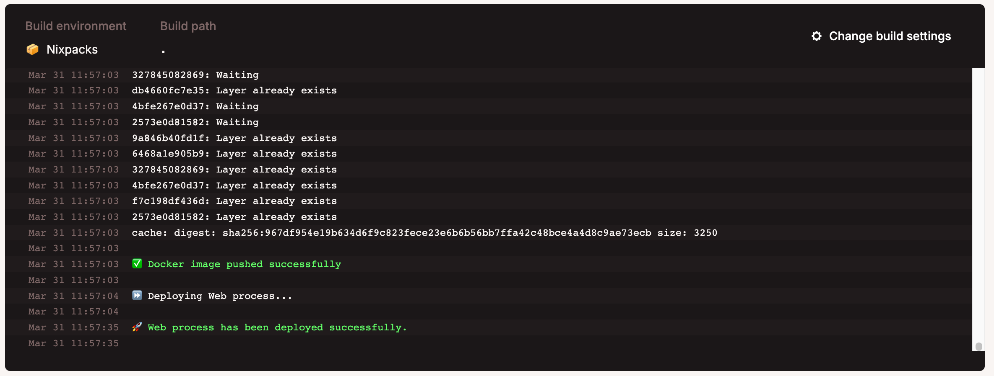This screenshot has width=994, height=376.
Task: Click the Web process deployed successfully message
Action: (277, 327)
